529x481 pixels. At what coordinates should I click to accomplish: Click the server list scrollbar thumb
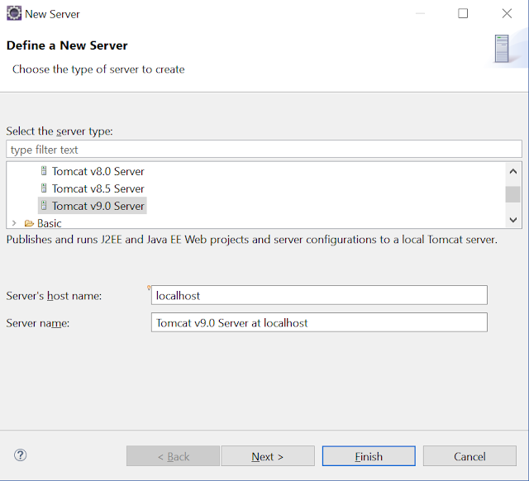tap(512, 194)
